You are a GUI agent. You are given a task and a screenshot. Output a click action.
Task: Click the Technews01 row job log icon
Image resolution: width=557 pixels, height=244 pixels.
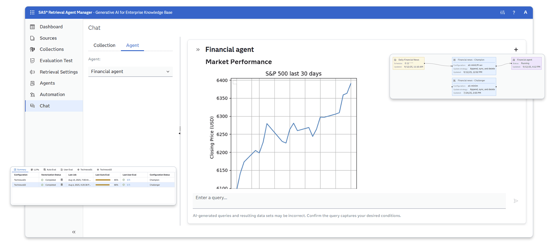point(62,180)
